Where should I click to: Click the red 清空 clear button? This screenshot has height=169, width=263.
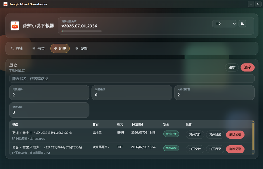pos(248,67)
